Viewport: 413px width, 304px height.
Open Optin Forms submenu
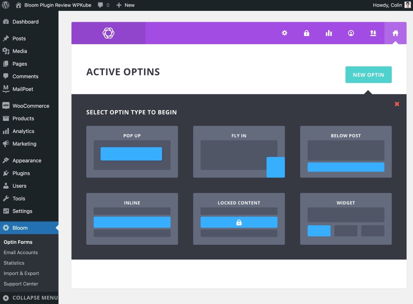click(18, 242)
